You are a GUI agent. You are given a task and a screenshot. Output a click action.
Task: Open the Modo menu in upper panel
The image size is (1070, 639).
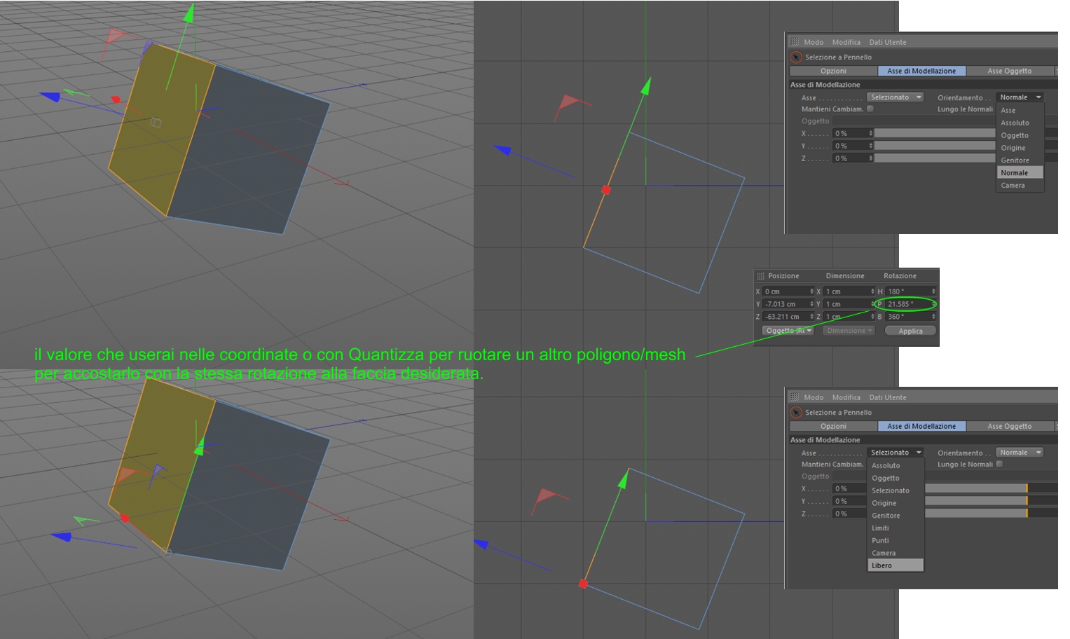pos(814,42)
